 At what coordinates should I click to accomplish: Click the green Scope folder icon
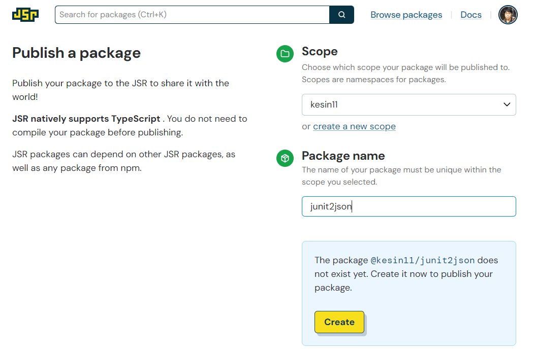click(x=285, y=54)
